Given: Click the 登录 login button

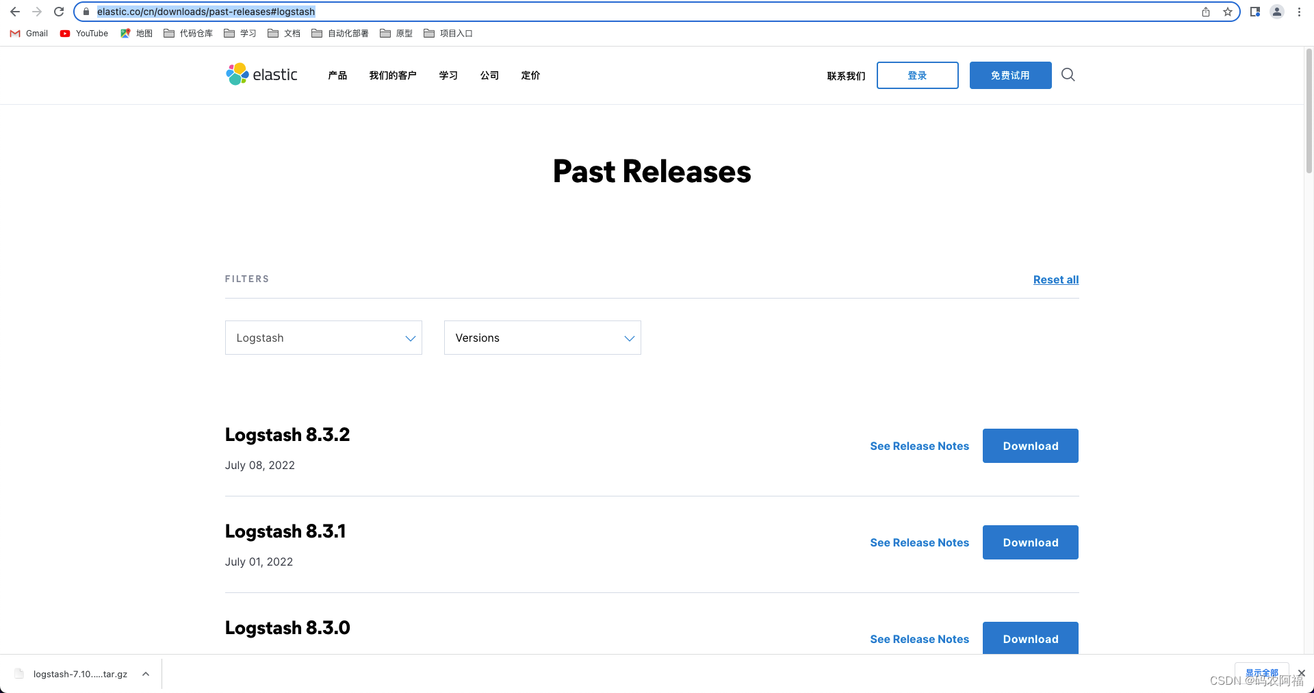Looking at the screenshot, I should click(x=918, y=75).
